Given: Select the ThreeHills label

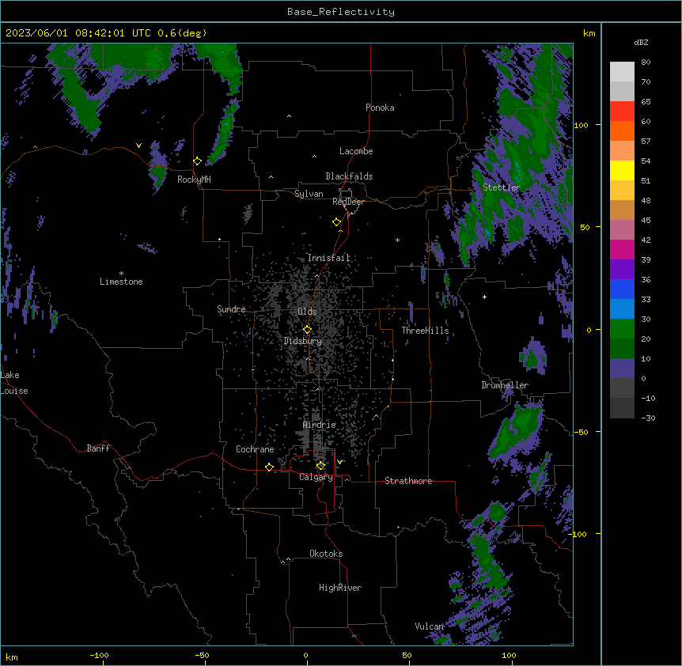Looking at the screenshot, I should [425, 331].
